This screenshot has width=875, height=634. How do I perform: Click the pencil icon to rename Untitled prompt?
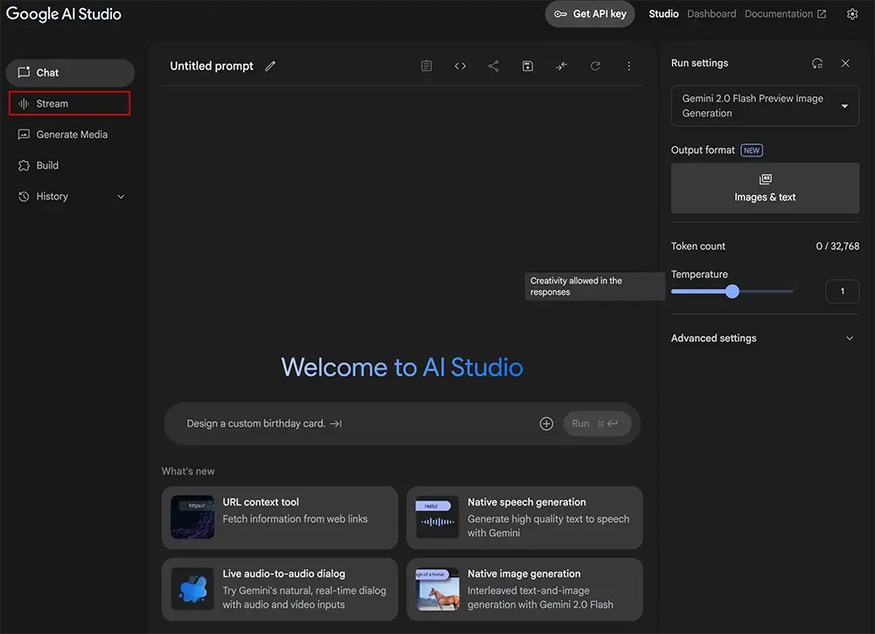click(270, 66)
